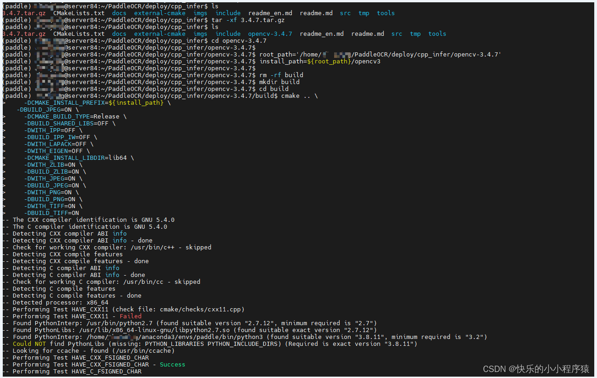Click '-DWITH_ZLIB=ON' option
Viewport: 597px width, 378px height.
coord(50,165)
